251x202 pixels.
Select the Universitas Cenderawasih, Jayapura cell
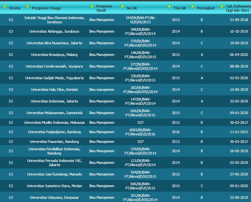(54, 66)
